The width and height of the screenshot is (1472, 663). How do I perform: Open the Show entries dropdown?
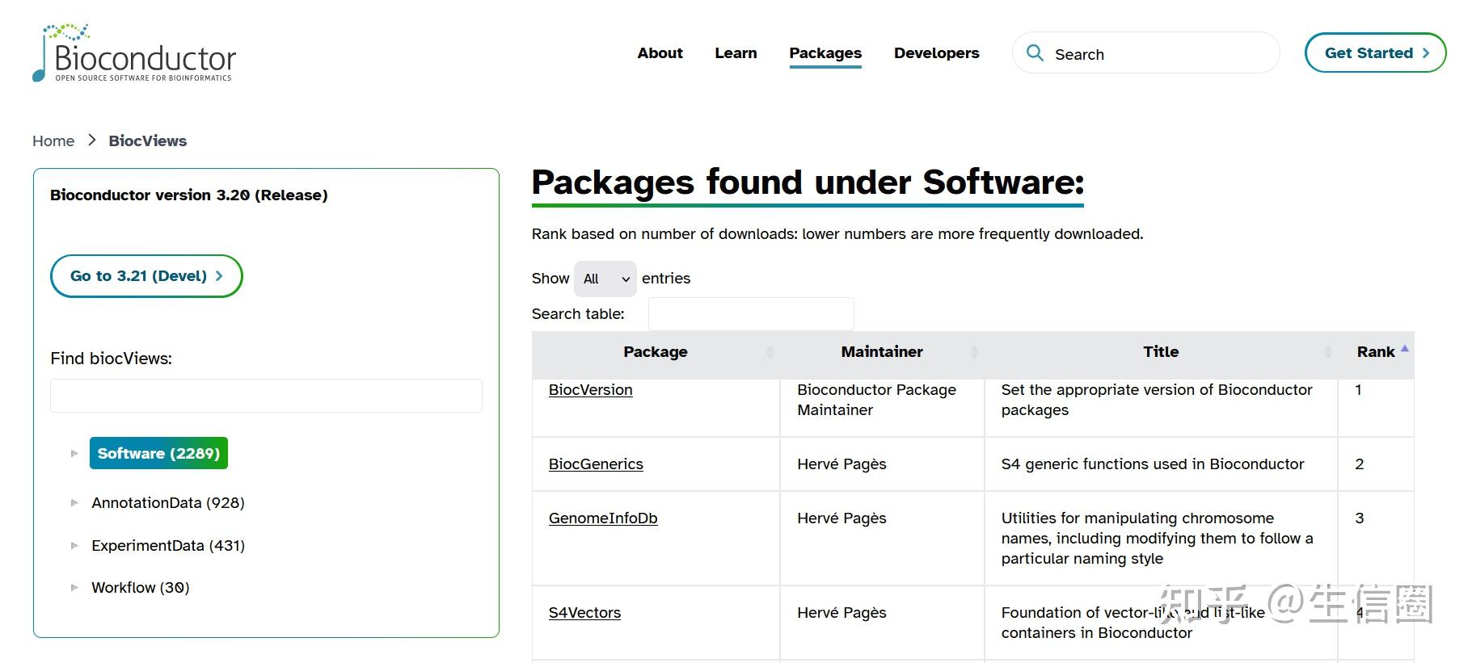click(x=605, y=279)
